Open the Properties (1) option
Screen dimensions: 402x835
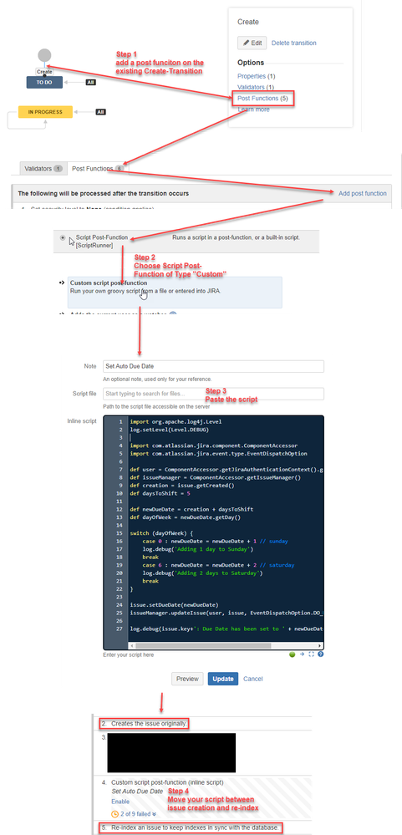click(x=256, y=76)
